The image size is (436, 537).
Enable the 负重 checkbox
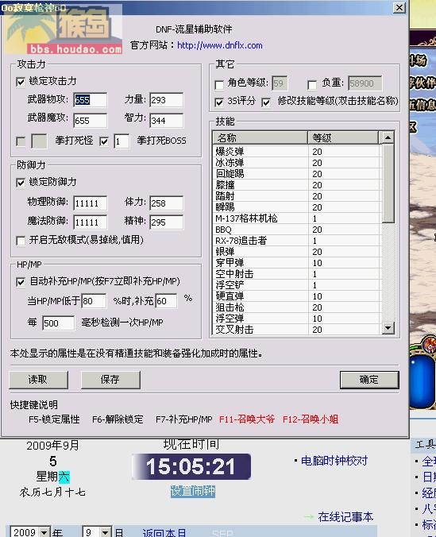pos(311,84)
